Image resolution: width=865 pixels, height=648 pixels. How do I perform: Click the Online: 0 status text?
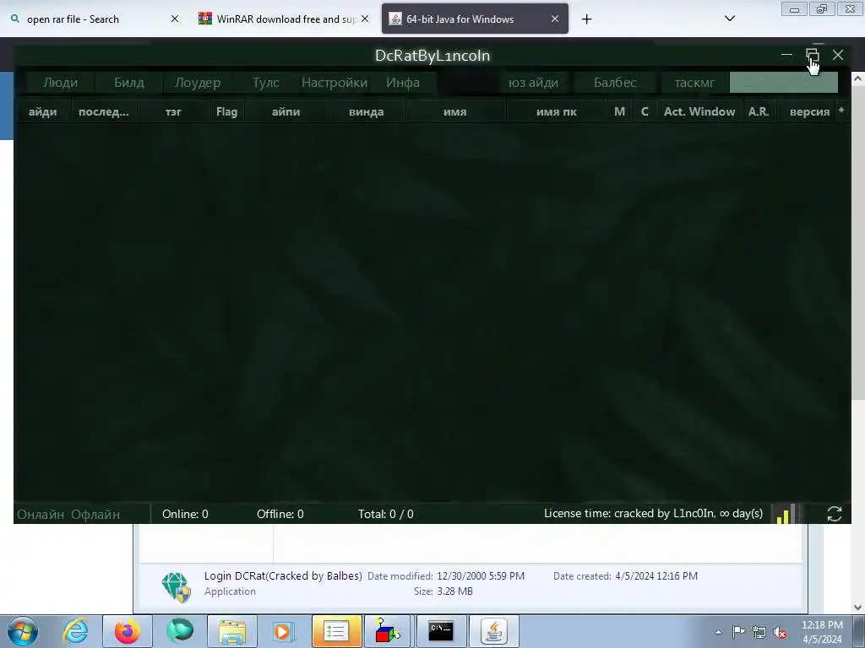[x=185, y=514]
